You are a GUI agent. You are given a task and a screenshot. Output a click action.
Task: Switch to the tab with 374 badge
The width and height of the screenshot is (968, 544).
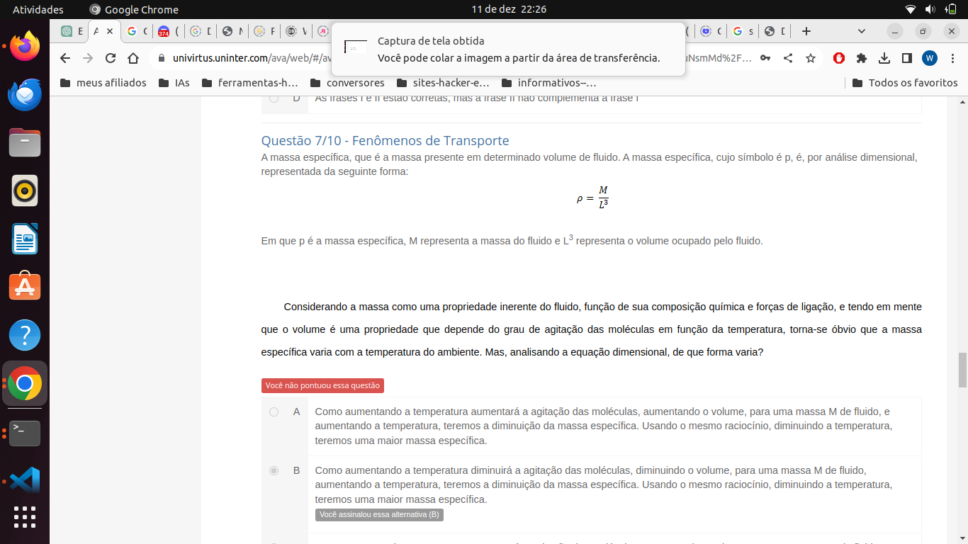169,31
